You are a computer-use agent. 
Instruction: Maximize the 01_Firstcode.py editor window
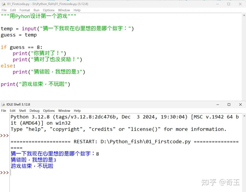(x=228, y=4)
